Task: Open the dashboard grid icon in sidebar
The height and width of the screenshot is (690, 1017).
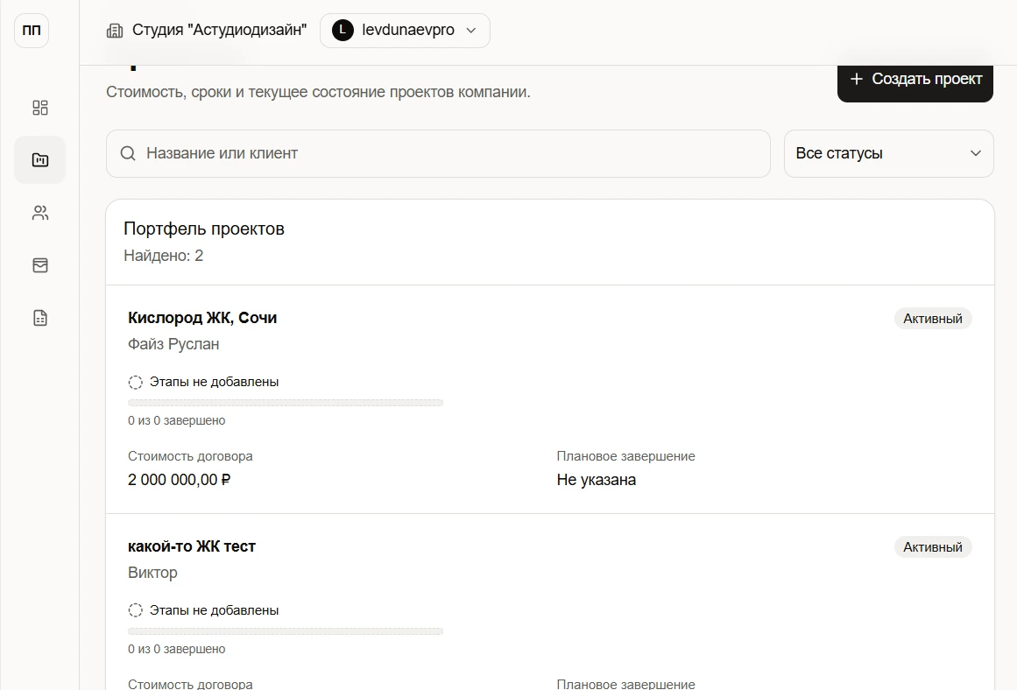Action: click(x=40, y=108)
